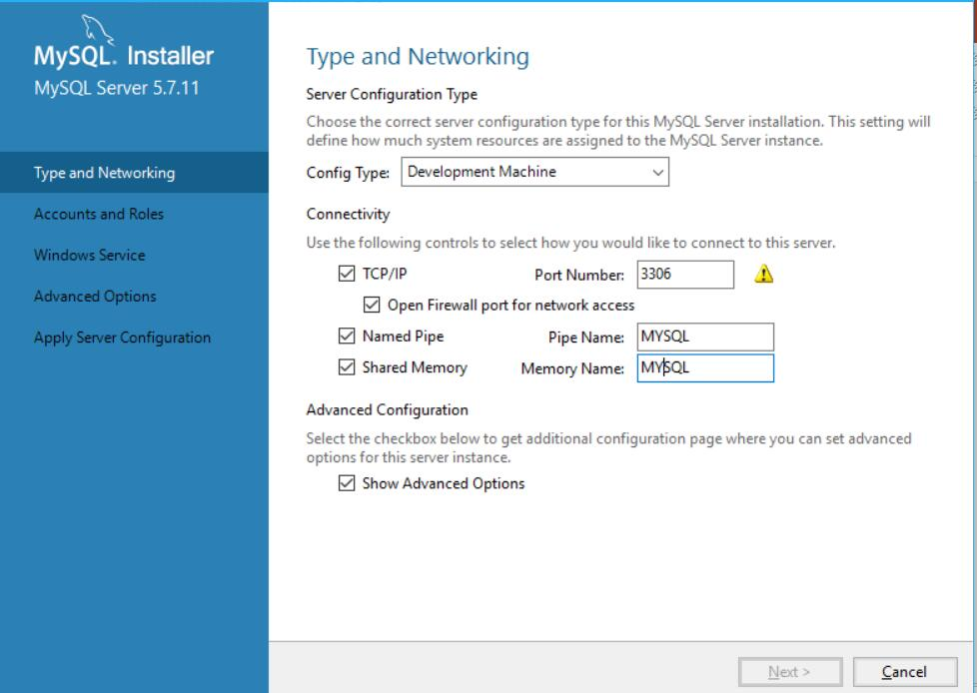Toggle Open Firewall port for network access
The width and height of the screenshot is (977, 693).
point(372,305)
